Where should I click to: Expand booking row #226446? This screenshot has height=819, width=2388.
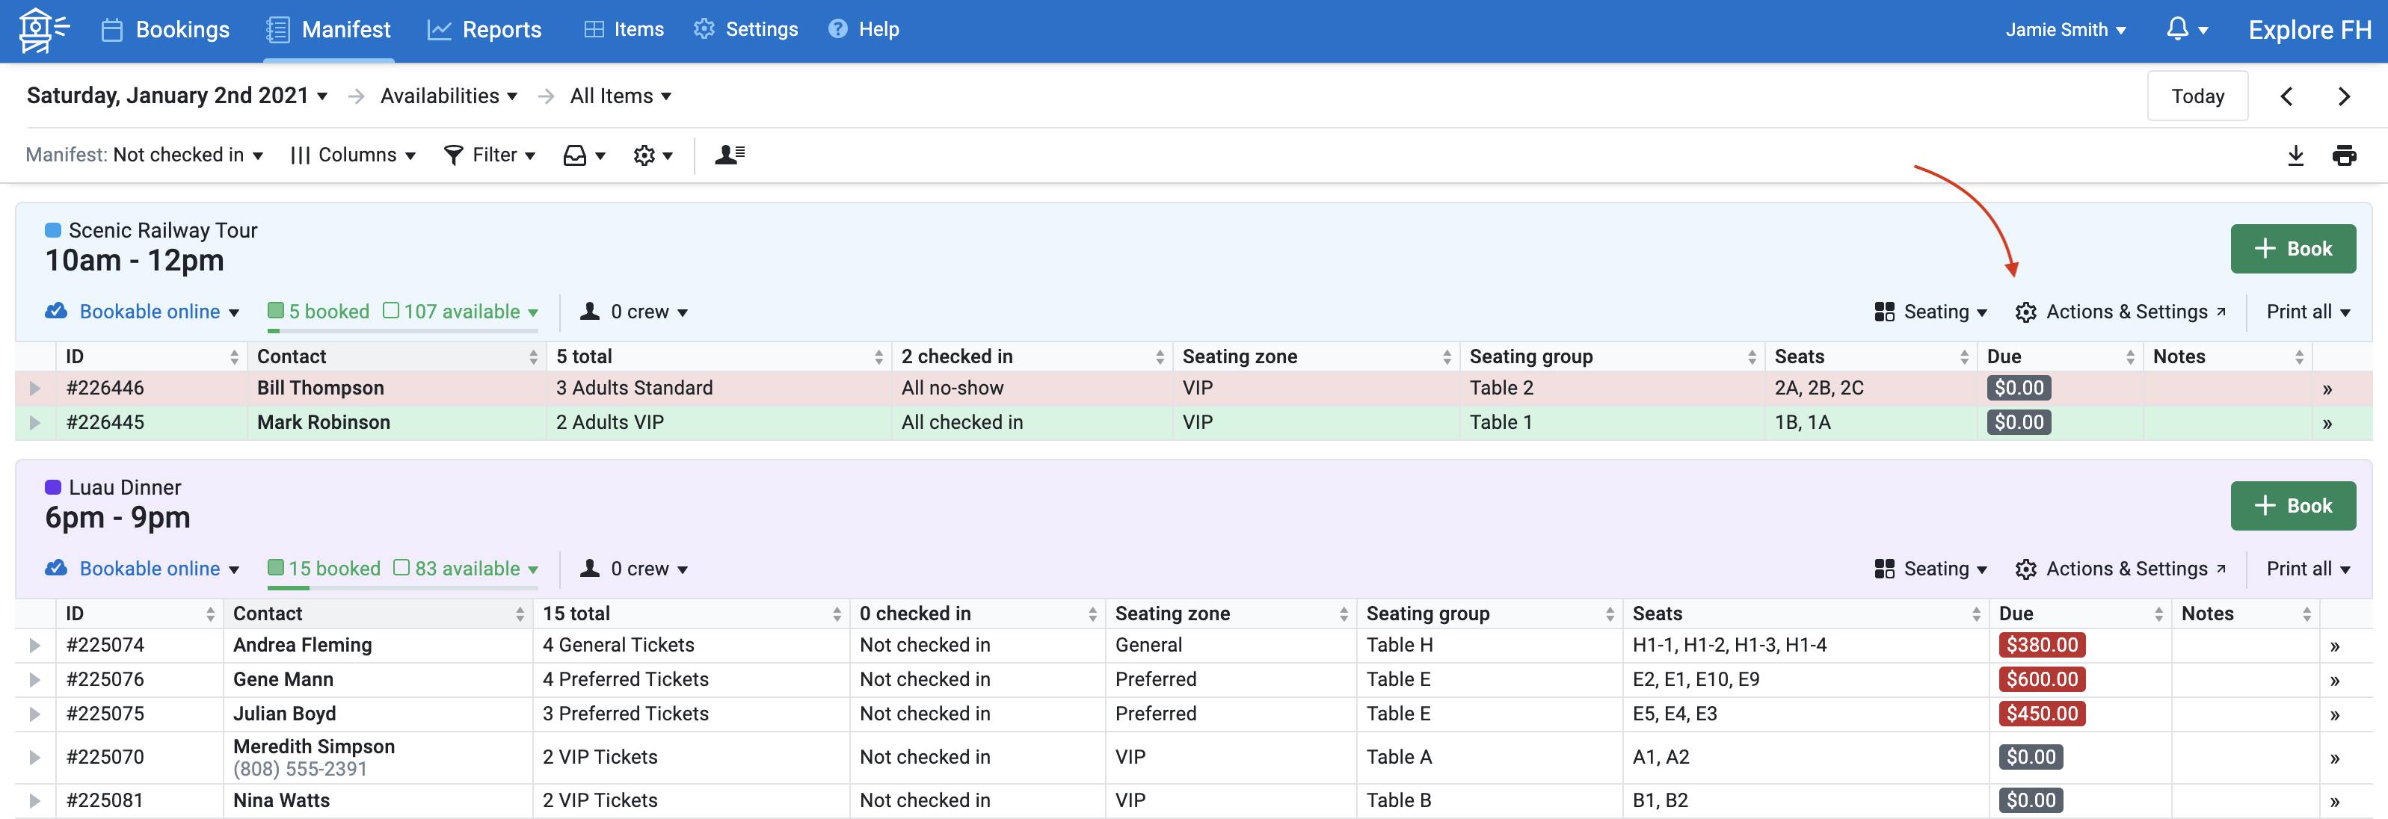35,388
